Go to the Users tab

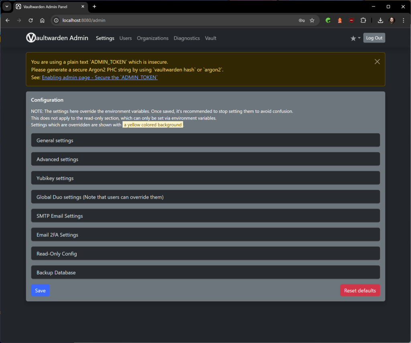pyautogui.click(x=125, y=38)
